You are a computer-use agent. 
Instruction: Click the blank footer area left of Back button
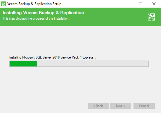coord(44,106)
